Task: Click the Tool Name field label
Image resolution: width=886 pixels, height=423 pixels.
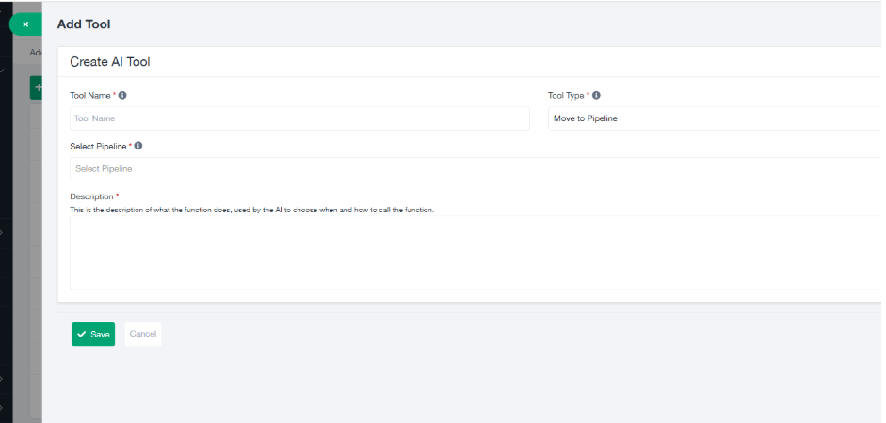Action: point(90,96)
